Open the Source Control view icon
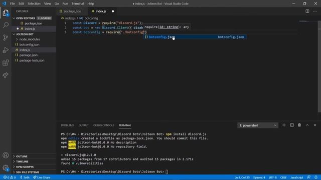The image size is (321, 180). coord(6,37)
